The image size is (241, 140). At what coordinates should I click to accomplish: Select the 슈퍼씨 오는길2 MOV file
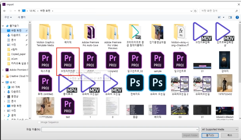(90, 85)
